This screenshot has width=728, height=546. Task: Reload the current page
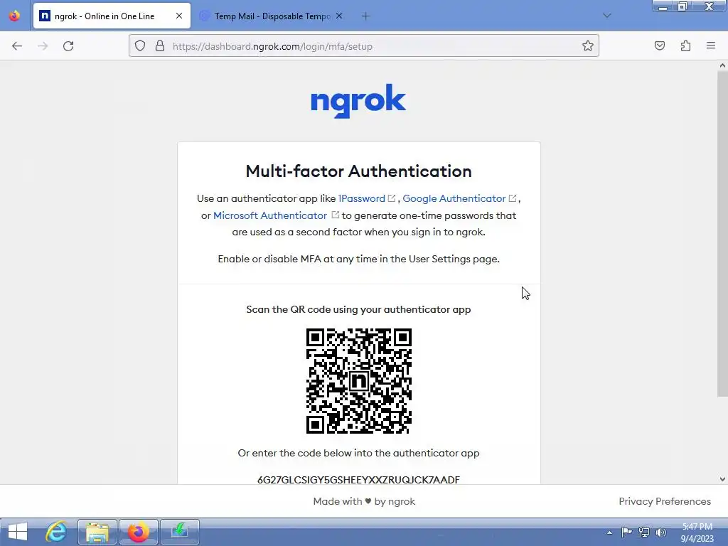coord(68,46)
